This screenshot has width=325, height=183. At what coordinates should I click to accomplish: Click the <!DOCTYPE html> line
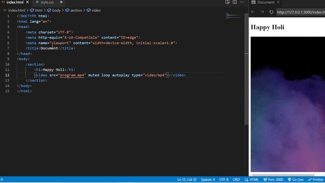click(x=33, y=16)
